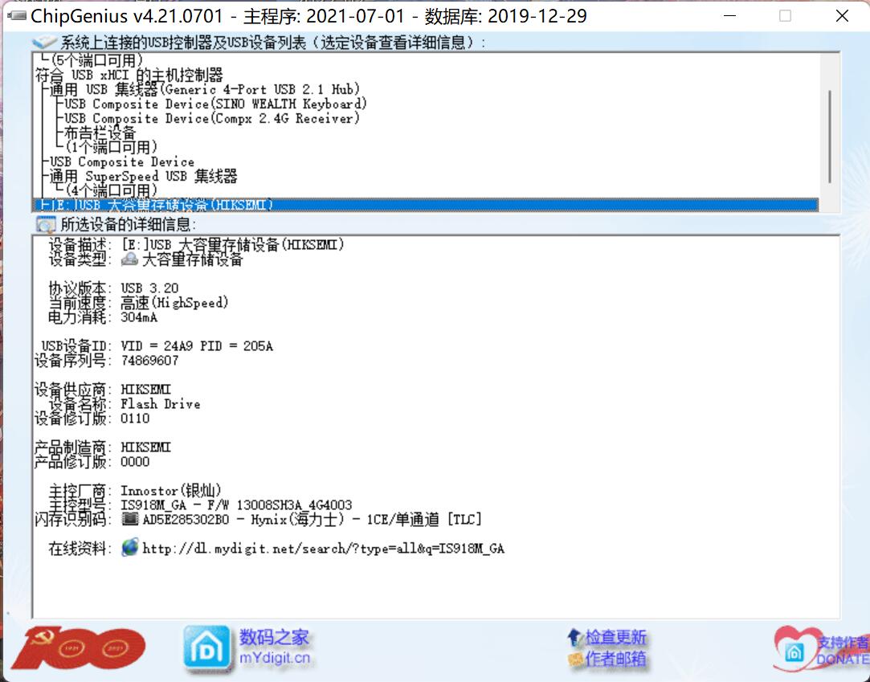Click the 高速(HighSpeed) current speed value
The width and height of the screenshot is (870, 682).
(175, 302)
